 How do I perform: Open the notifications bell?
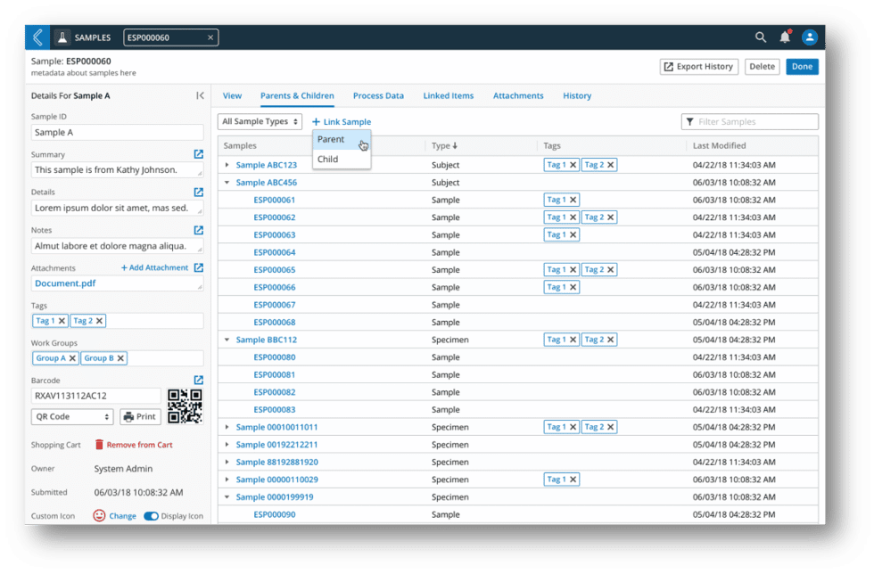[784, 37]
